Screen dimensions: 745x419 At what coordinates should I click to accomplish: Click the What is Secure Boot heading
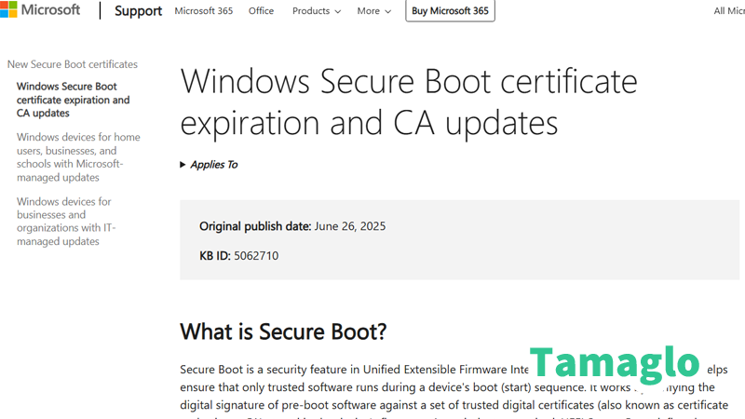tap(283, 331)
